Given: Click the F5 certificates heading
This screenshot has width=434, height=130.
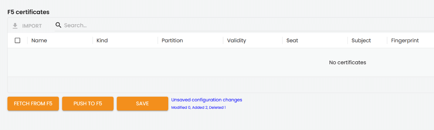Looking at the screenshot, I should [x=29, y=12].
